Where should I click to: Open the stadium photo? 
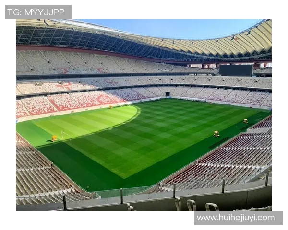[144, 115]
